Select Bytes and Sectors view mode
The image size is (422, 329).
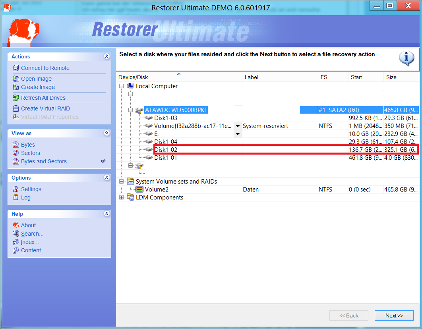tap(44, 161)
